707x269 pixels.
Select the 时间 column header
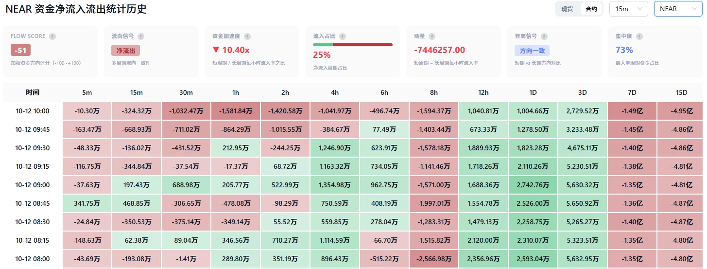[x=33, y=92]
